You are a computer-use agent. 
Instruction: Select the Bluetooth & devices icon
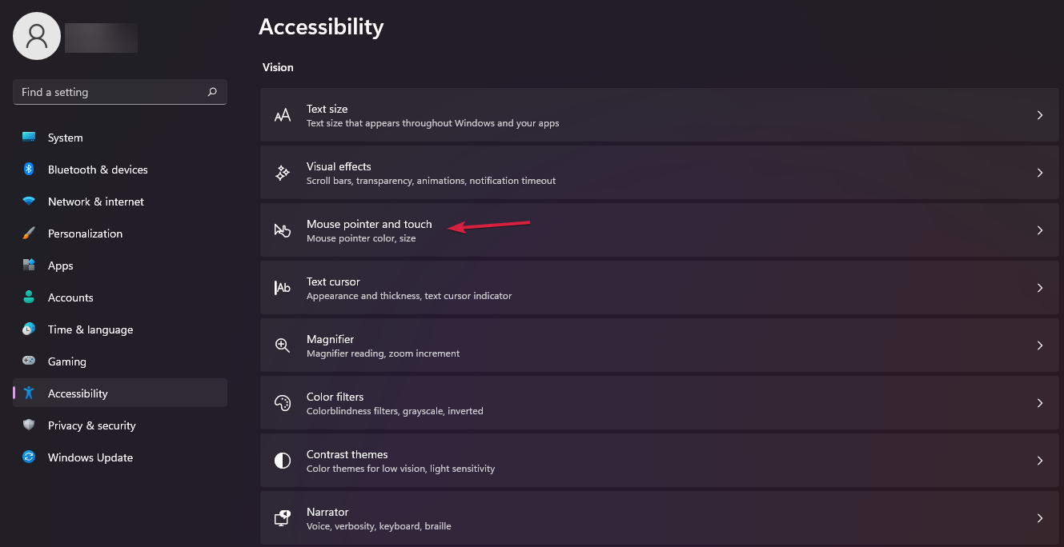click(29, 170)
